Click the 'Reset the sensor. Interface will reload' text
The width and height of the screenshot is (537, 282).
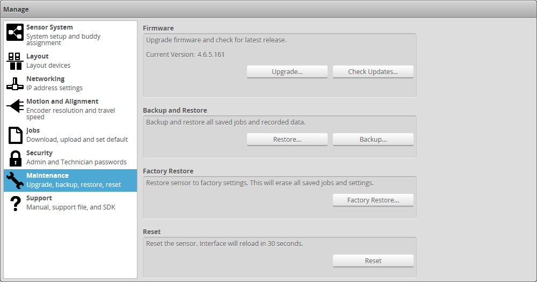pos(224,244)
